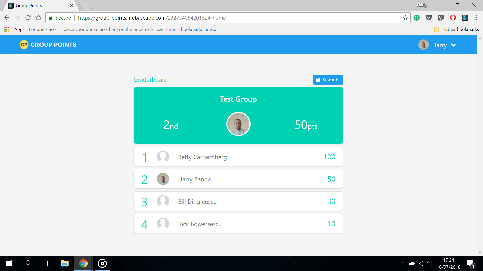Go to browser home page
The width and height of the screenshot is (483, 271).
[x=38, y=18]
